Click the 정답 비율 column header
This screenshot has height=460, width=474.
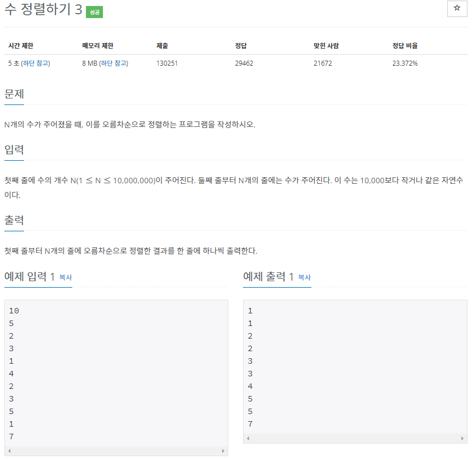pos(405,45)
